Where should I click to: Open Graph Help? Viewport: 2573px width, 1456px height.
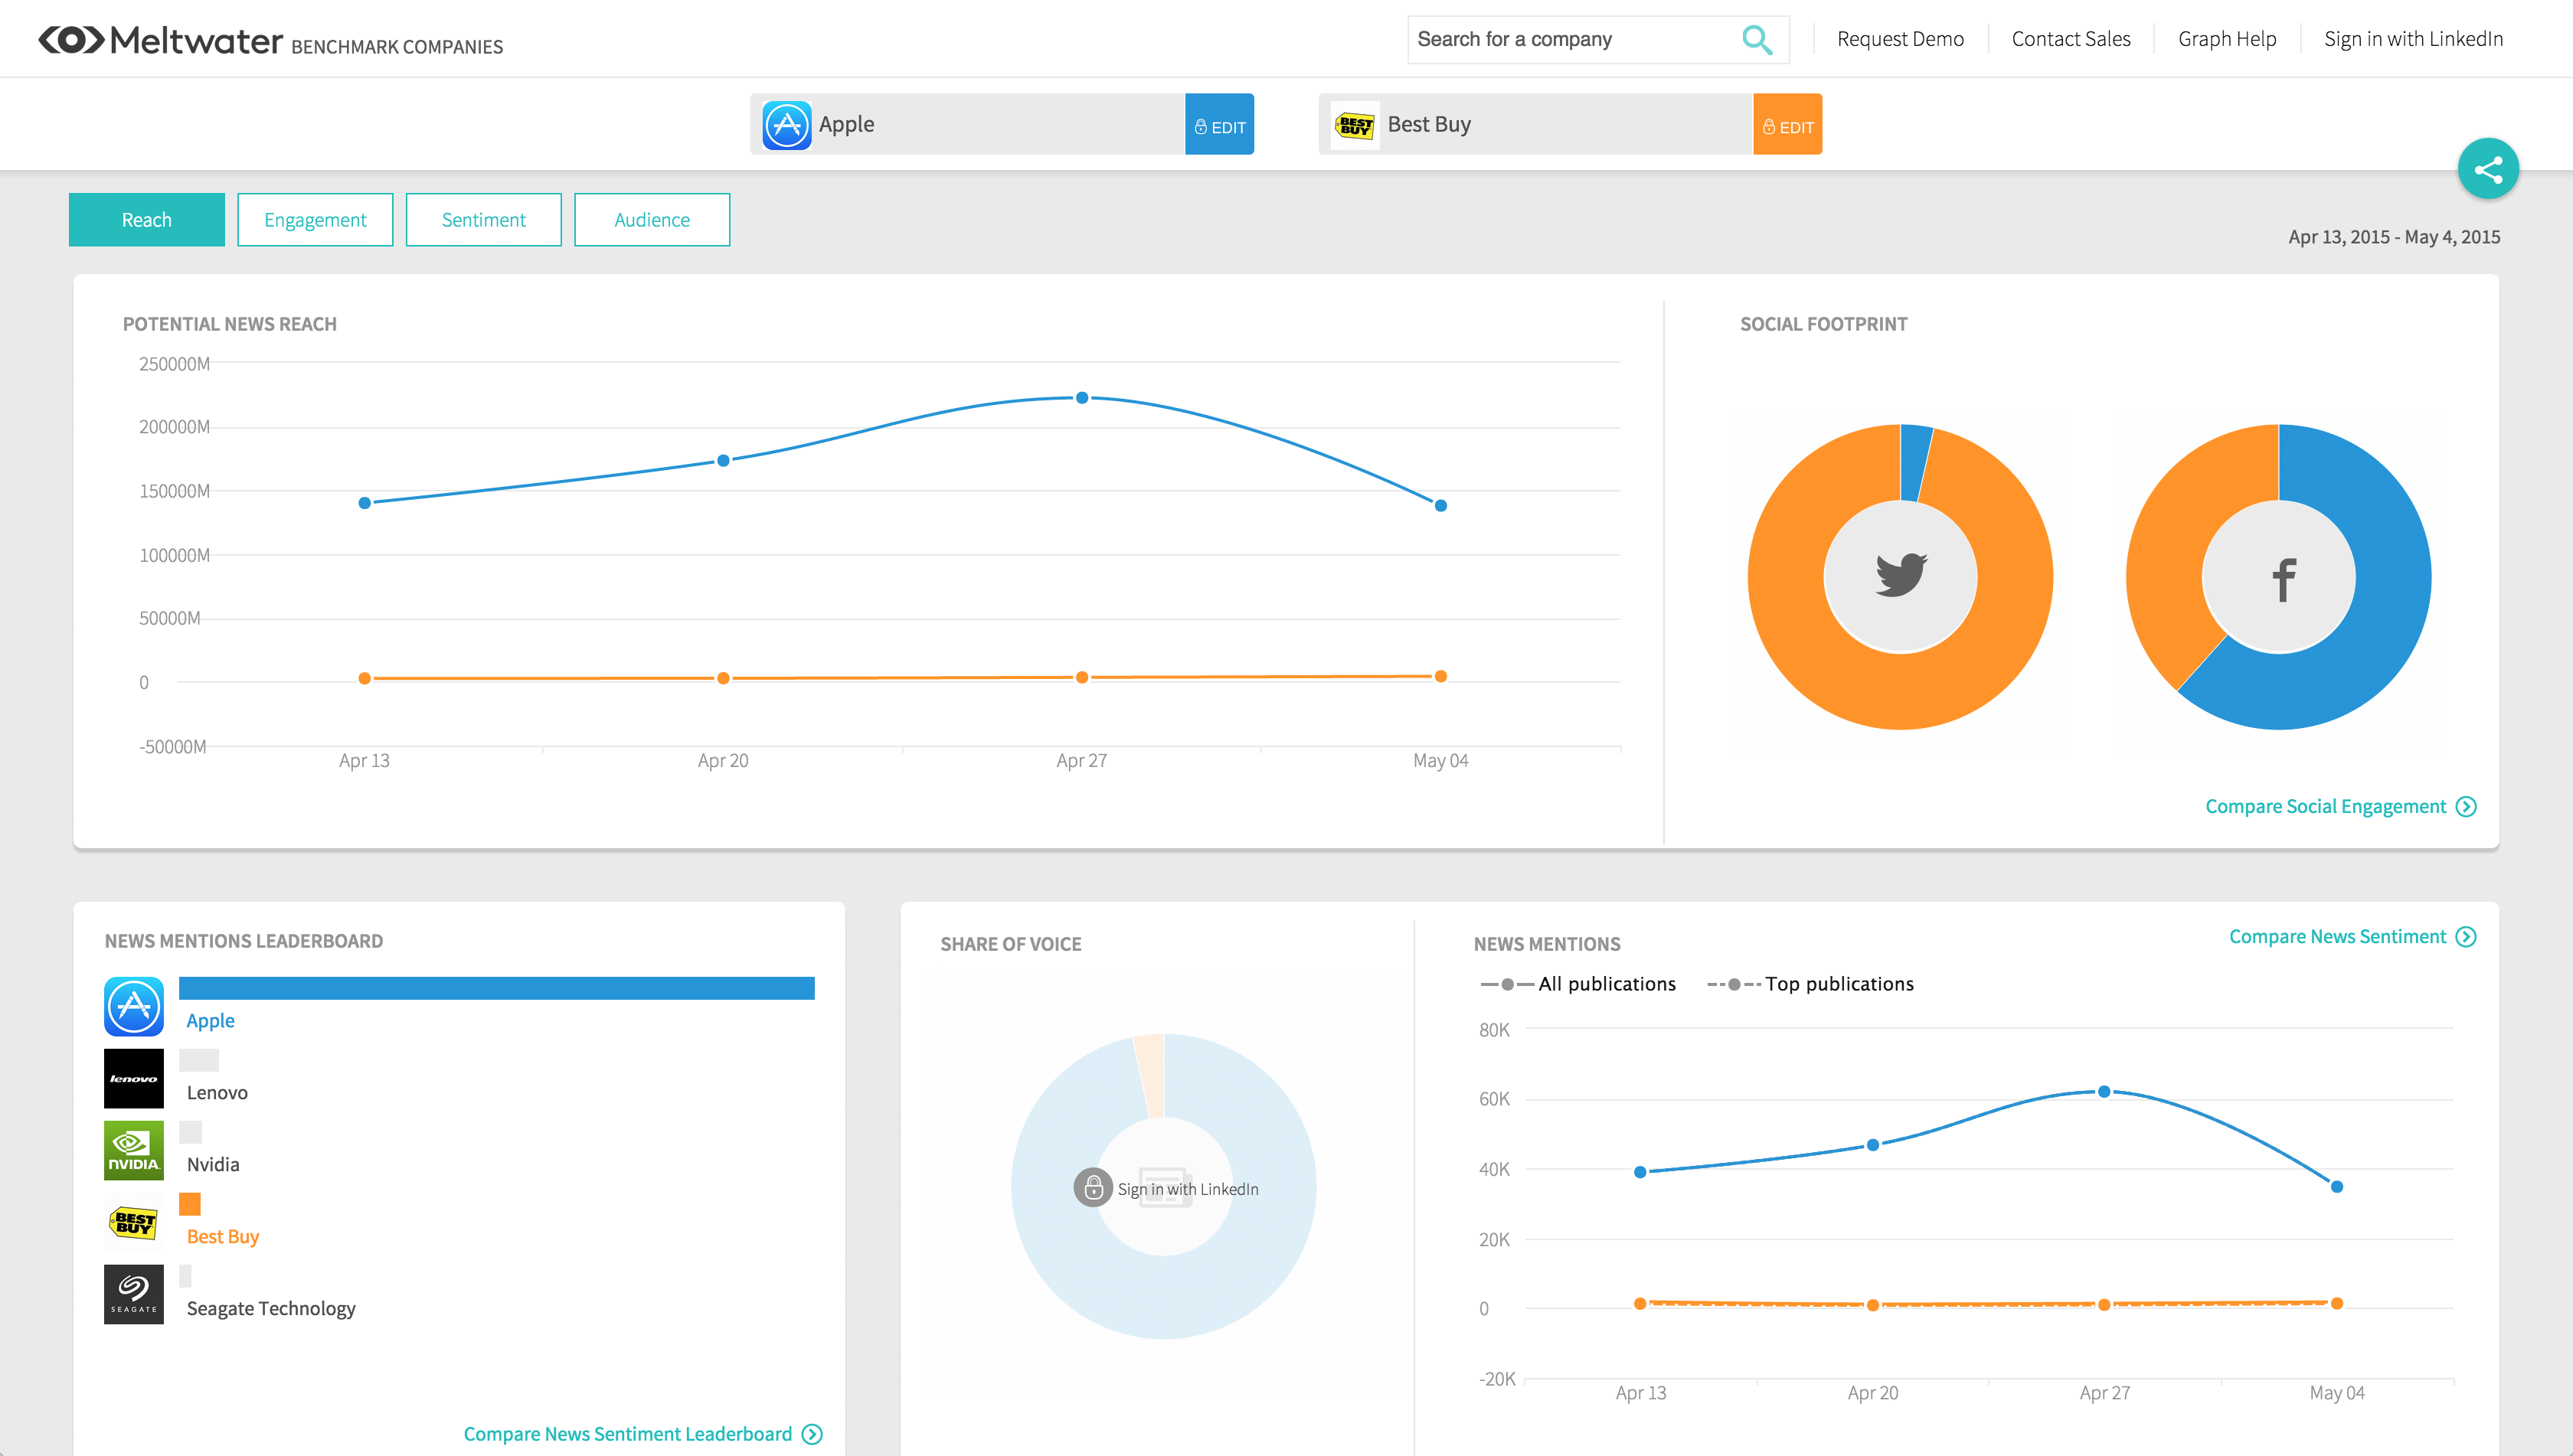click(x=2227, y=39)
